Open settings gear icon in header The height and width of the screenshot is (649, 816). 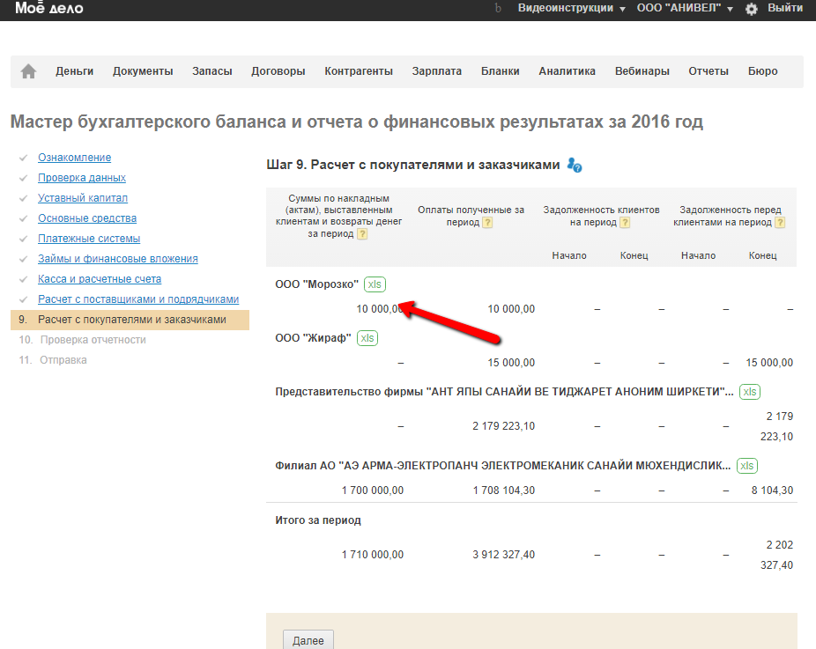(x=751, y=8)
